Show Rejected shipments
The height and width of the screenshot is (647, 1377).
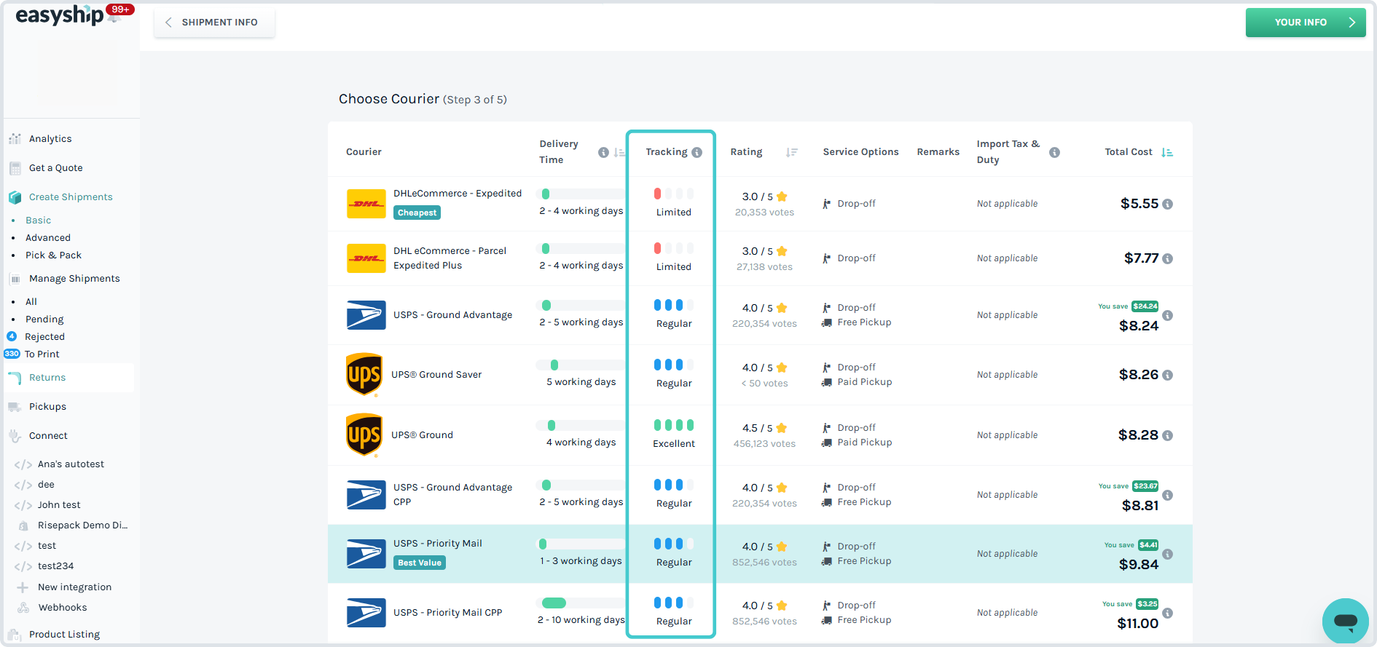point(44,337)
